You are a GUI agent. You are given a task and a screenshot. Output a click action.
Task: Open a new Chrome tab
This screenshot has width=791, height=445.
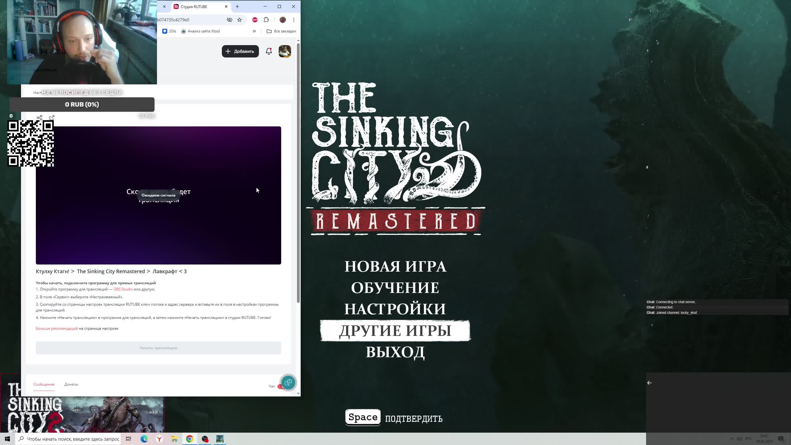click(x=237, y=6)
